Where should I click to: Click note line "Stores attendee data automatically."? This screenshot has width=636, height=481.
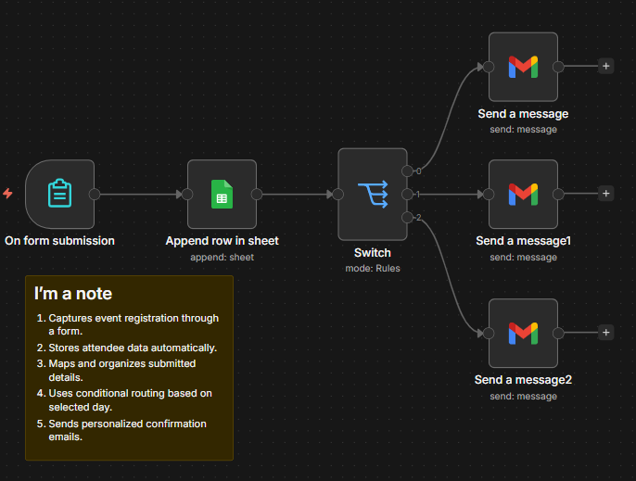(x=133, y=348)
